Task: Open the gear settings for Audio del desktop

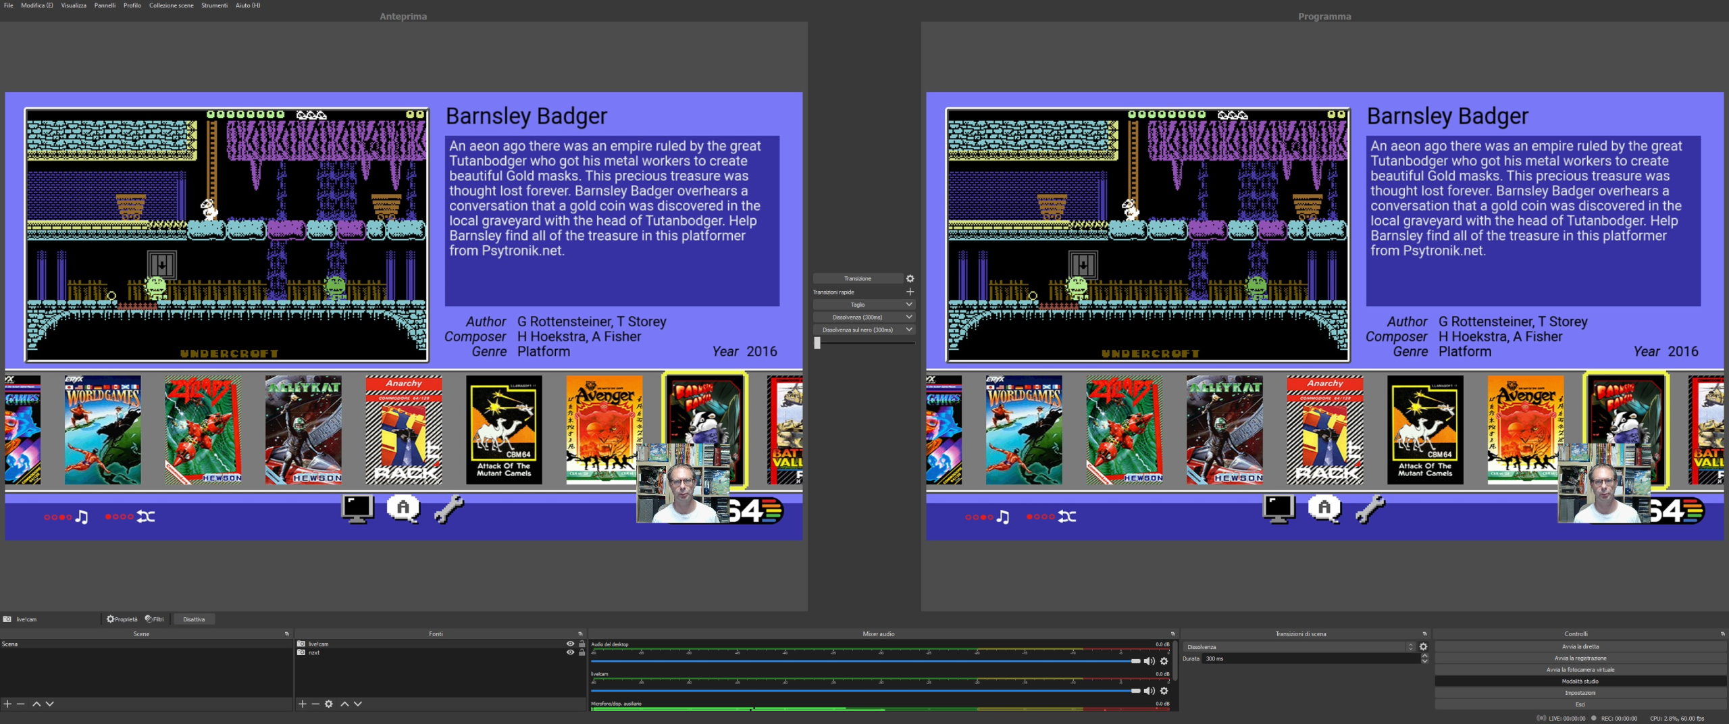Action: pyautogui.click(x=1164, y=661)
